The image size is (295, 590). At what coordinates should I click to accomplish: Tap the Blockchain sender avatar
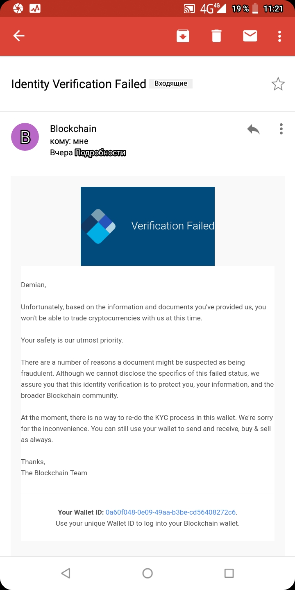[x=25, y=137]
